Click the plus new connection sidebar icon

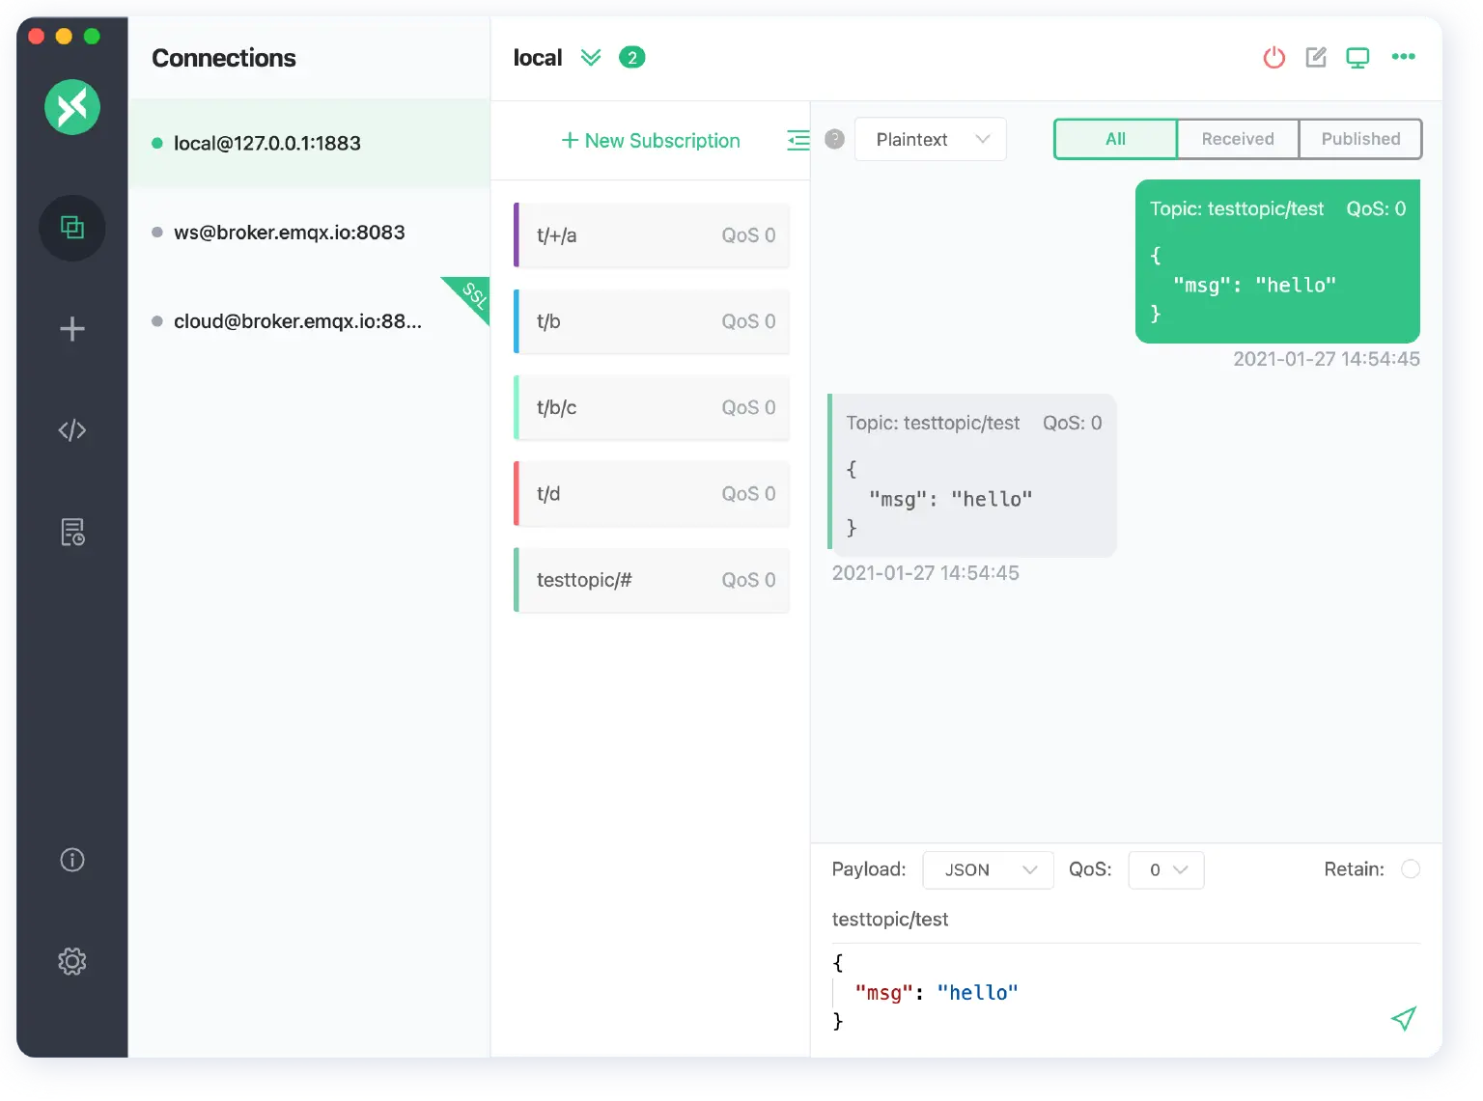click(72, 329)
